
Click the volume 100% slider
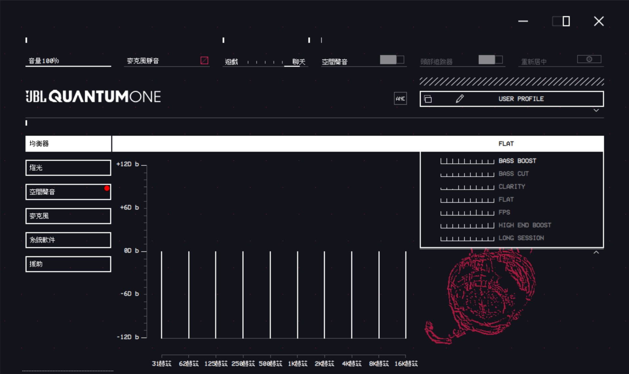(68, 61)
